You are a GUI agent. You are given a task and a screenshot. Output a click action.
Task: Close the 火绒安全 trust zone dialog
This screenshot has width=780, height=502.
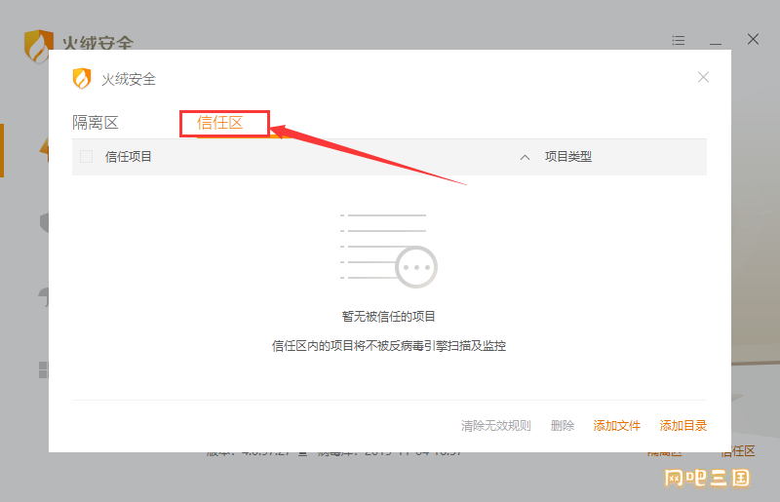pos(703,77)
